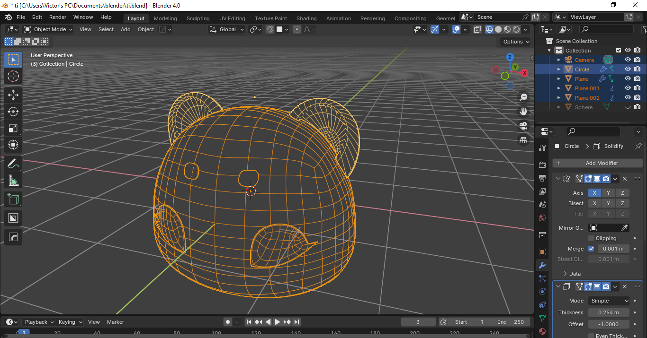Collapse the Mirror modifier panel

(558, 179)
